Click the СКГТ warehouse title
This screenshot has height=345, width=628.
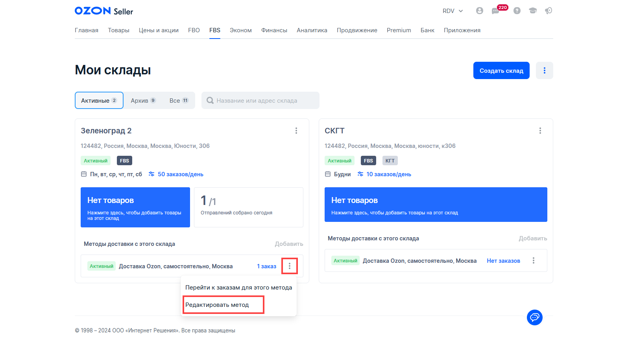(334, 131)
